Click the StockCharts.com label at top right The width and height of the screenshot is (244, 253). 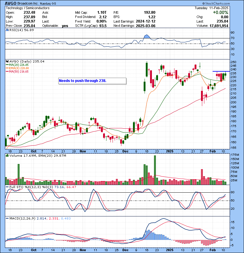click(x=216, y=3)
